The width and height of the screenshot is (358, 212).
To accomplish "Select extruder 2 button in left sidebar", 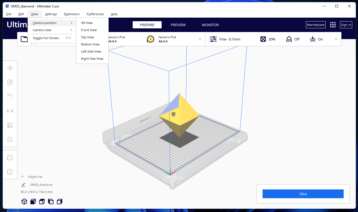I will [10, 172].
